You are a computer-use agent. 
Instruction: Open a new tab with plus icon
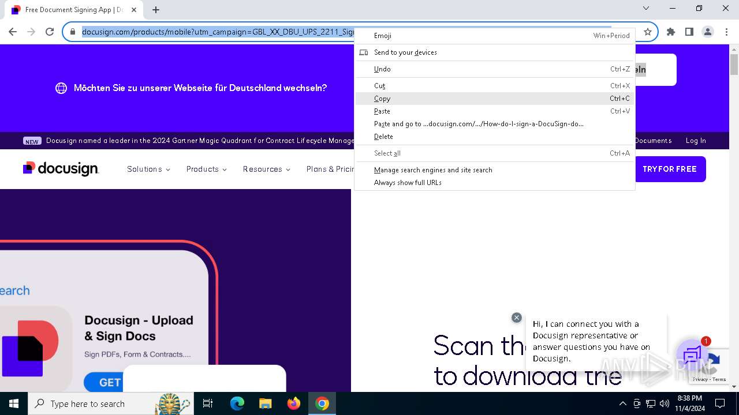[156, 10]
